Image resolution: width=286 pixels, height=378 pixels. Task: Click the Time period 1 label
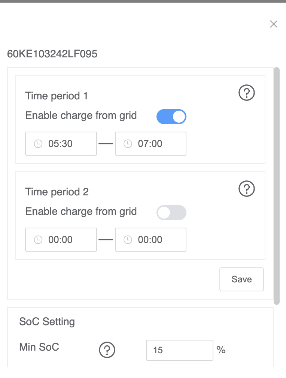57,96
